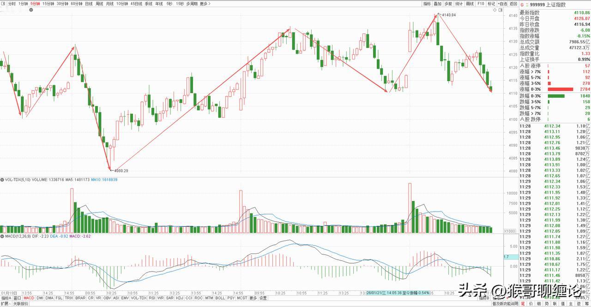Expand the 扩展 panel at bottom left
591x307 pixels.
[6, 304]
